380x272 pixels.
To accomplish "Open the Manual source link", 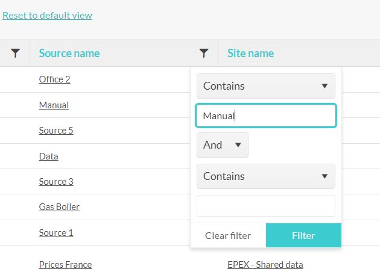I will pos(54,105).
